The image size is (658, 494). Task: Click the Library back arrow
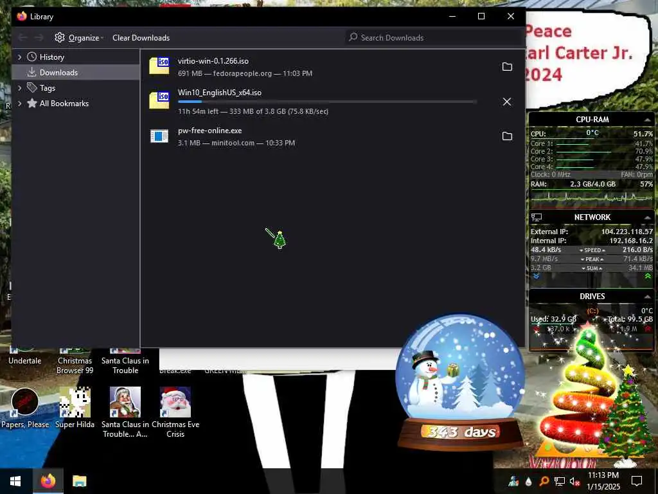(22, 38)
